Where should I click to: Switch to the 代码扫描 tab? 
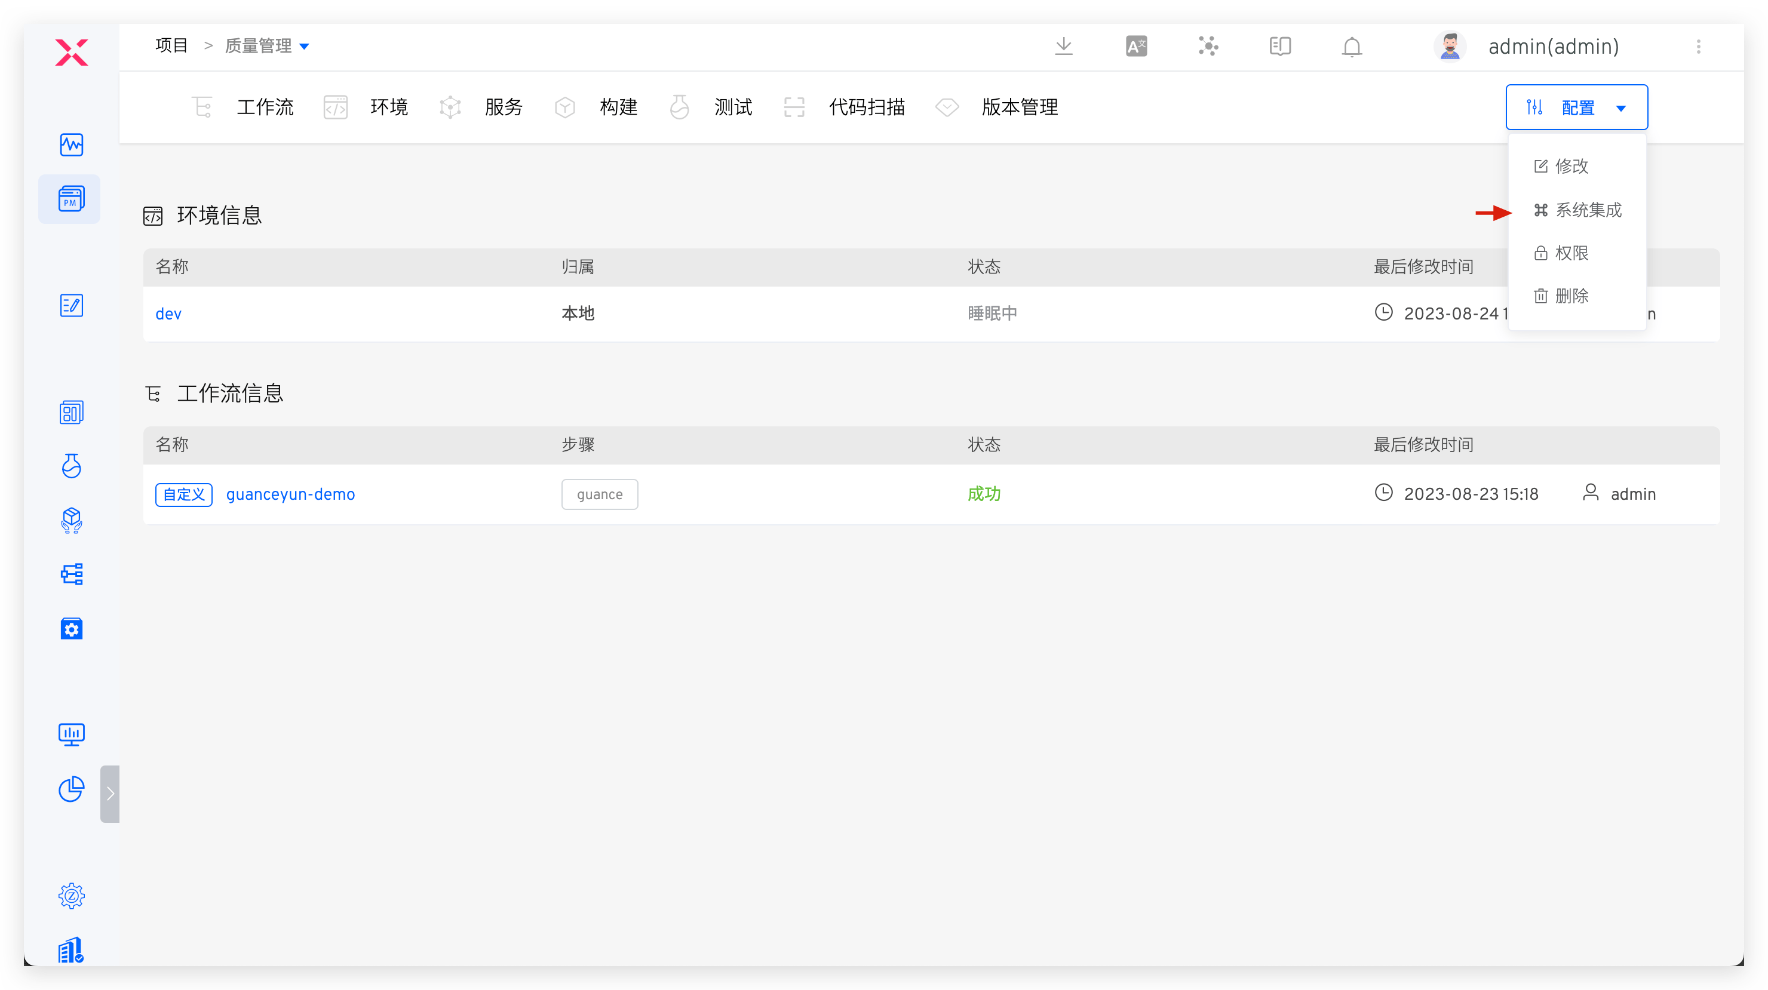pos(866,107)
